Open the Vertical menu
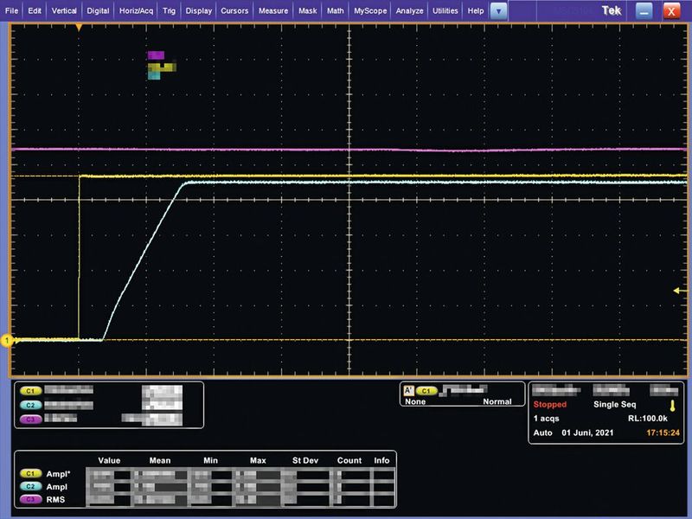The image size is (692, 519). coord(64,11)
